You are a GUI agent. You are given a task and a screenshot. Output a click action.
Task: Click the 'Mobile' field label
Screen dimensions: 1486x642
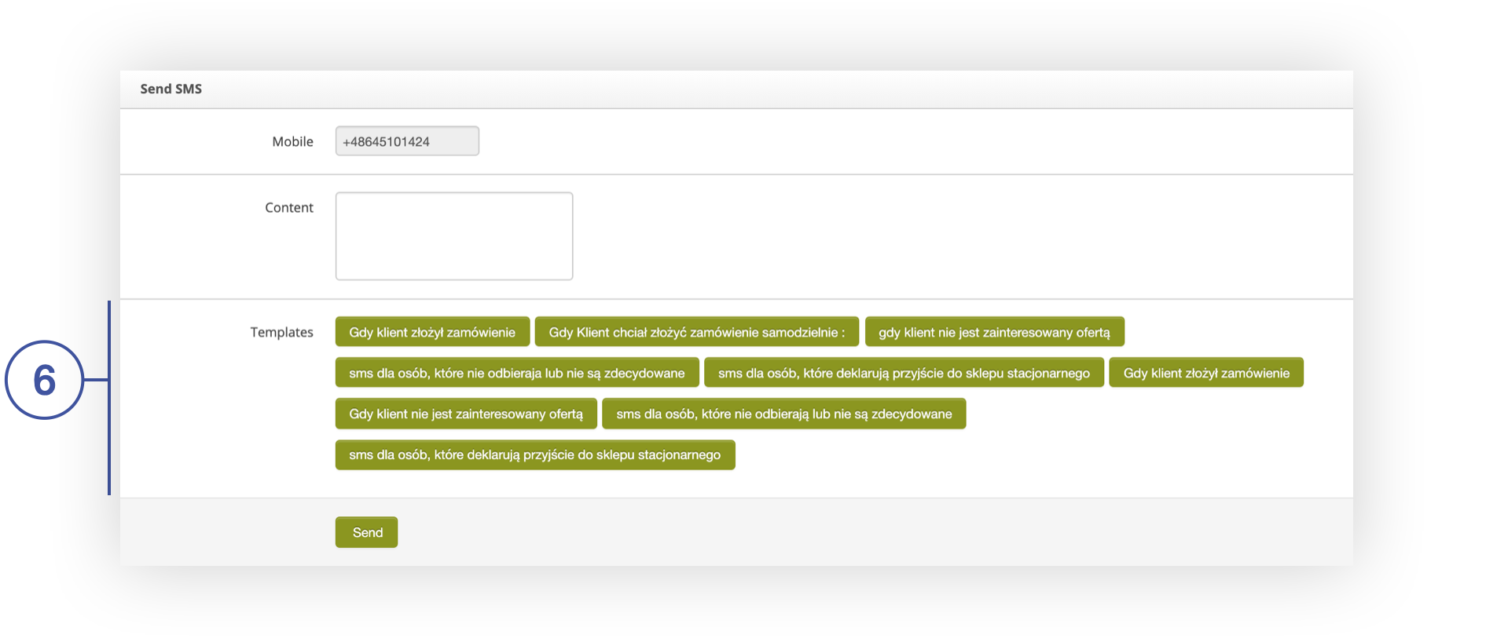click(292, 141)
